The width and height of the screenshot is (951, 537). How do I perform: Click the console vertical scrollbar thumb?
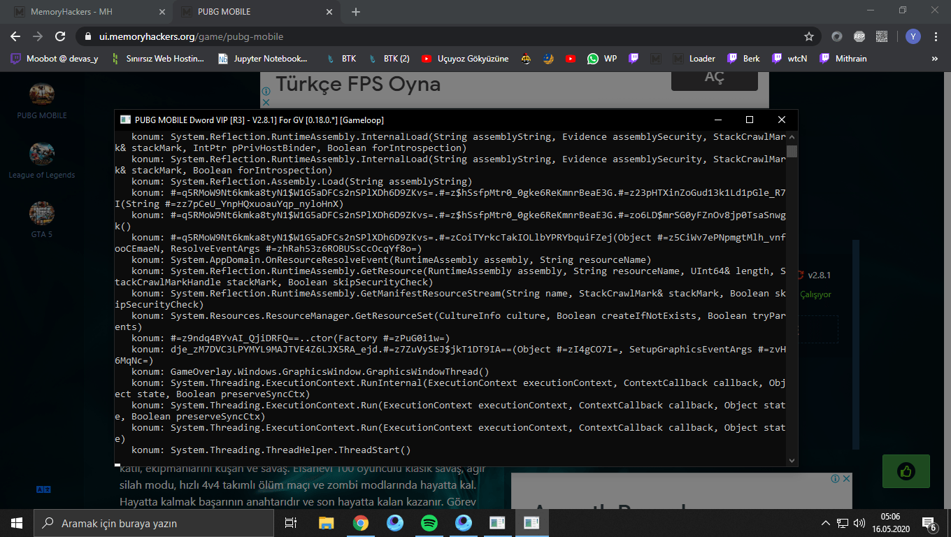(792, 150)
